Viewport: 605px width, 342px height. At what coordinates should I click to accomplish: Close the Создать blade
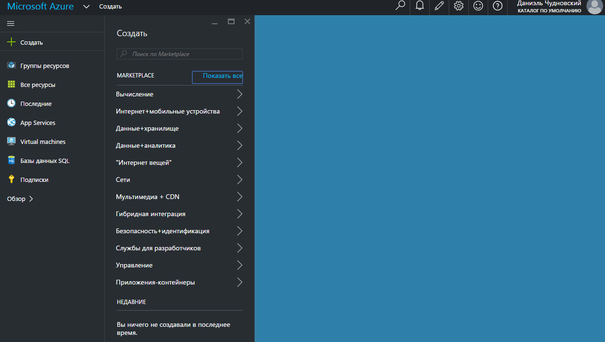(247, 21)
